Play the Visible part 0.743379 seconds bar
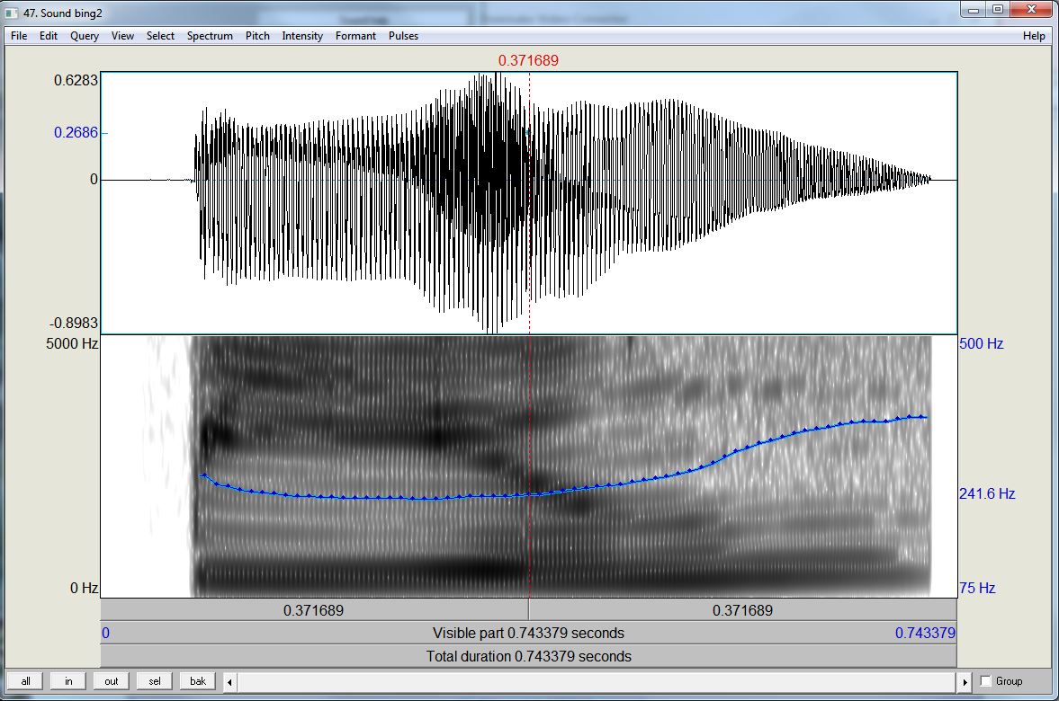Screen dimensions: 1059x701 point(529,633)
